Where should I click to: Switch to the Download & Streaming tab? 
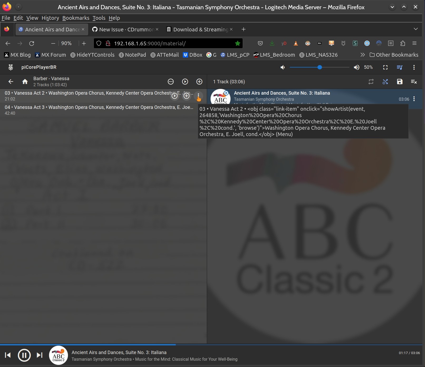tap(199, 29)
